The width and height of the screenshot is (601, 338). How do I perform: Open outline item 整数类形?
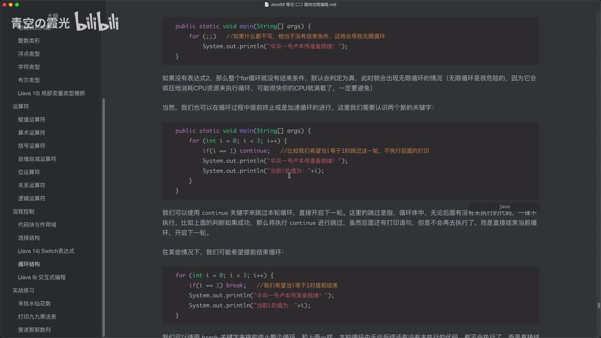[29, 41]
